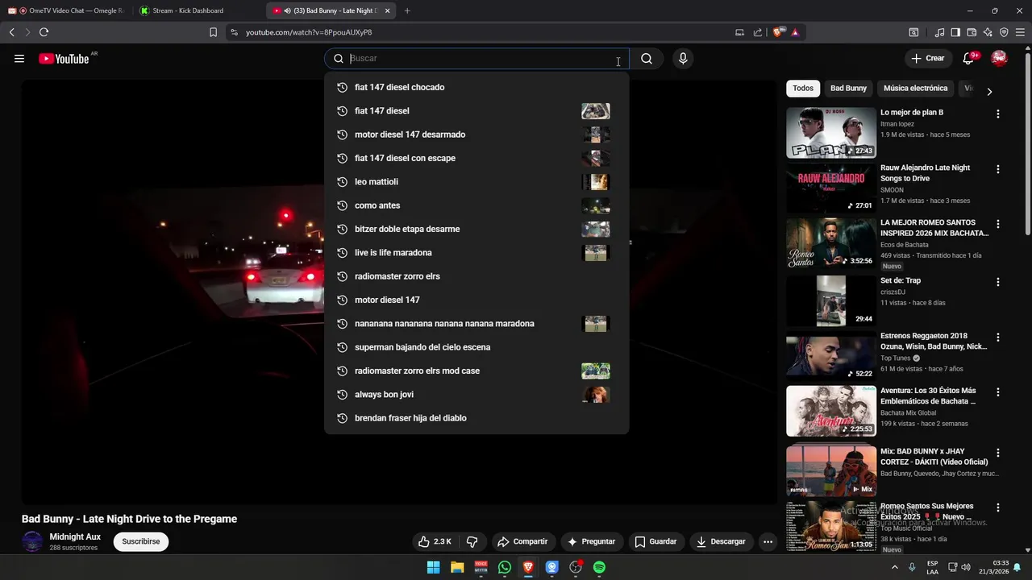Dislike the video with thumbs down
This screenshot has width=1032, height=580.
coord(472,541)
